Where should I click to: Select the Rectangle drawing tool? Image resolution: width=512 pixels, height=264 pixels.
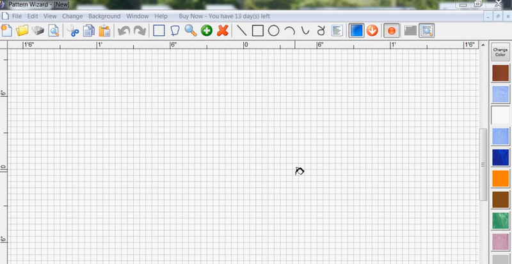point(258,31)
